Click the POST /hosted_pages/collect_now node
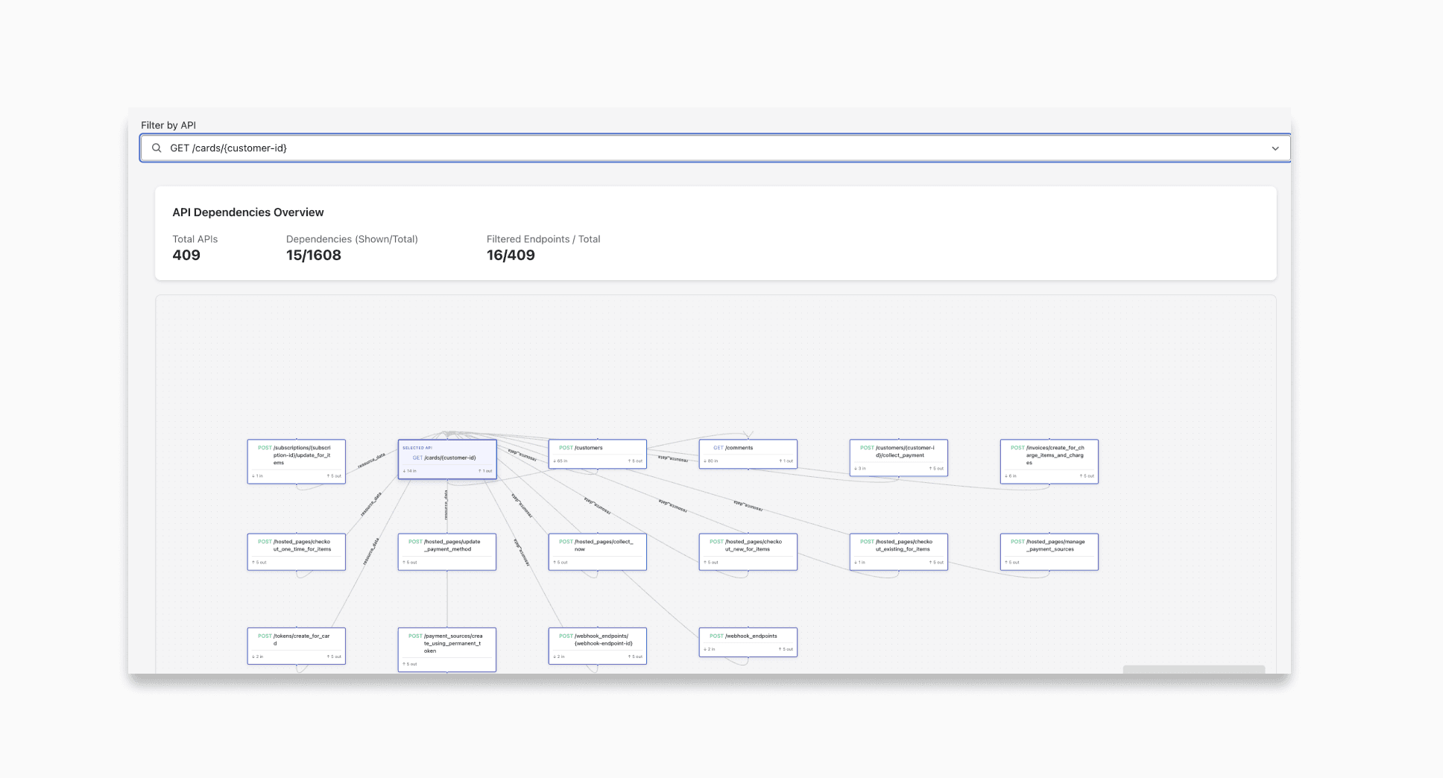The height and width of the screenshot is (778, 1443). pyautogui.click(x=597, y=551)
